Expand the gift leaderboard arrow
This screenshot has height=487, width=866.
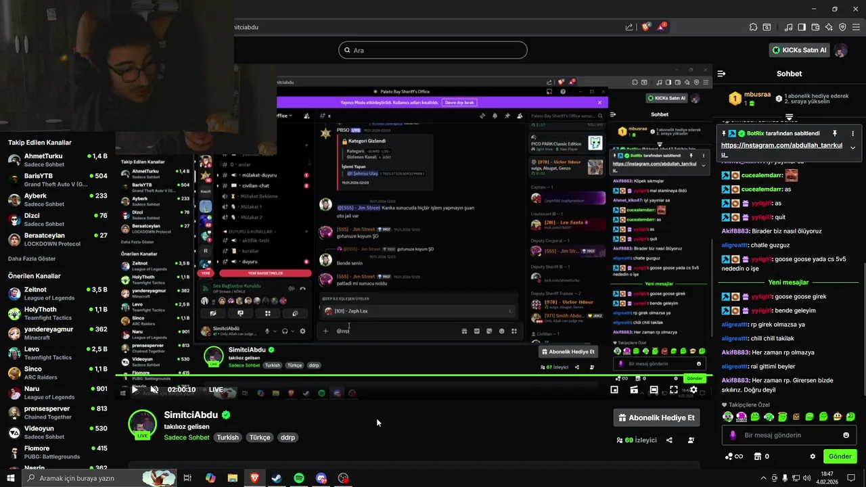pyautogui.click(x=789, y=117)
